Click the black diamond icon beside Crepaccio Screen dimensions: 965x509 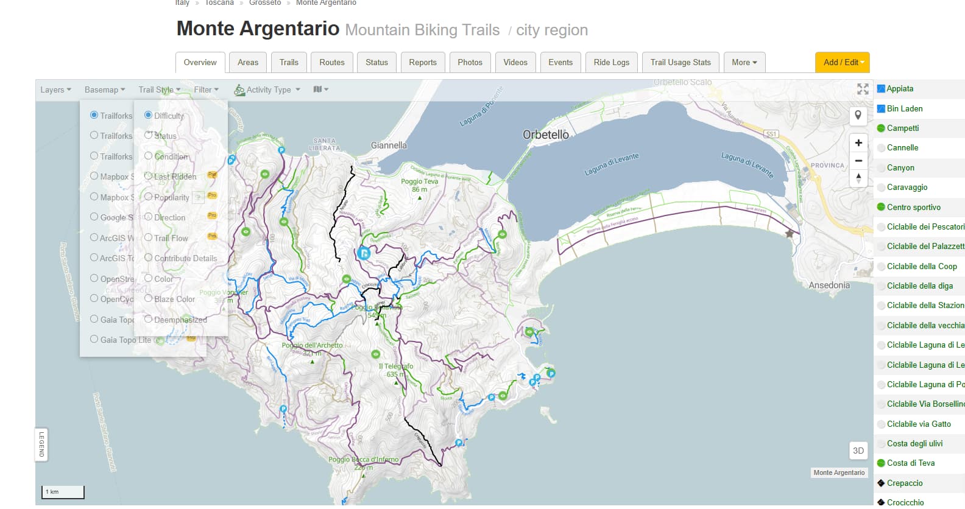coord(881,483)
